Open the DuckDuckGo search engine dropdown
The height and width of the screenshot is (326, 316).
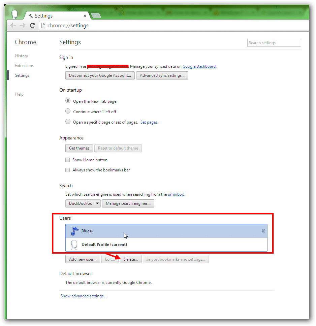coord(83,203)
